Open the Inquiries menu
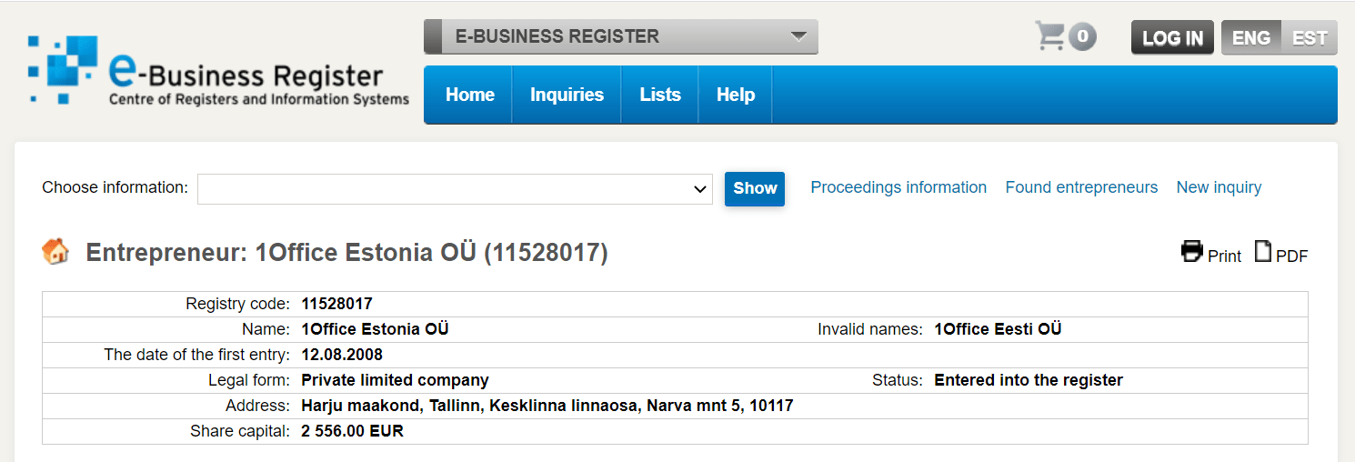Image resolution: width=1355 pixels, height=462 pixels. pos(567,95)
